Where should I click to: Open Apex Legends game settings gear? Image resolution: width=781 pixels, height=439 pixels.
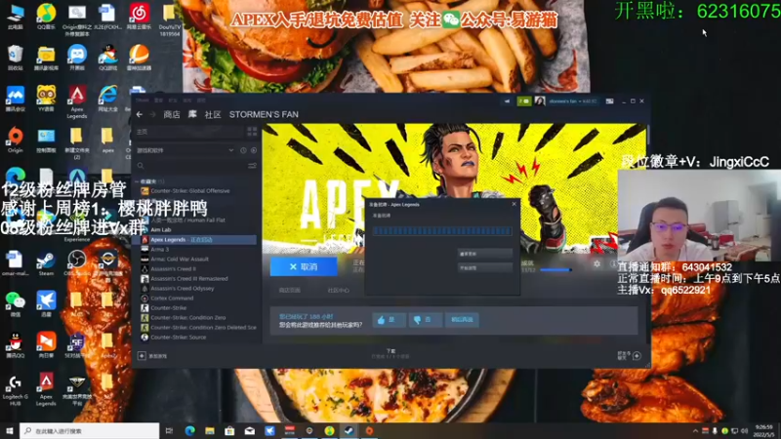tap(596, 263)
